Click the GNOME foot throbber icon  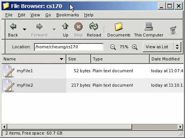coord(173,30)
